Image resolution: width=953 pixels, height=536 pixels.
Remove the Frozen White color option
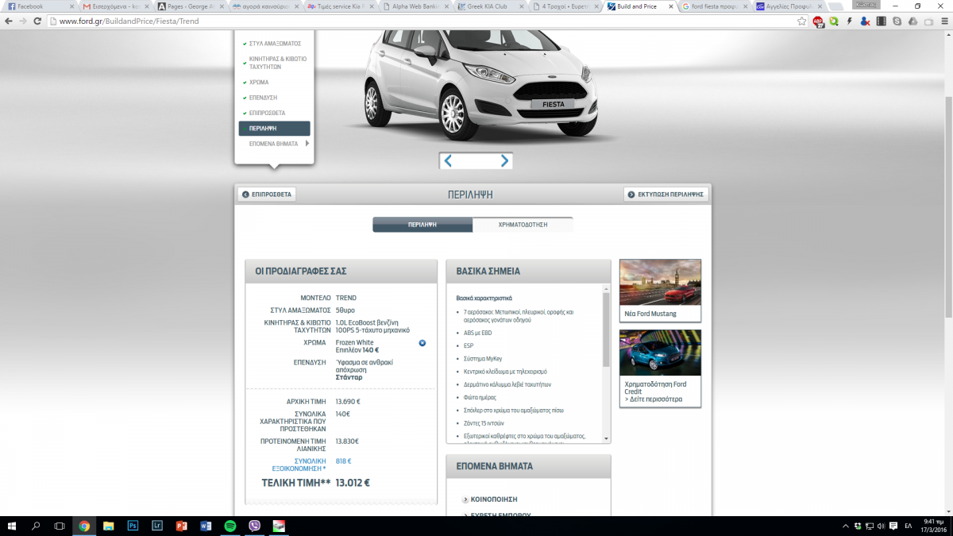(x=422, y=343)
